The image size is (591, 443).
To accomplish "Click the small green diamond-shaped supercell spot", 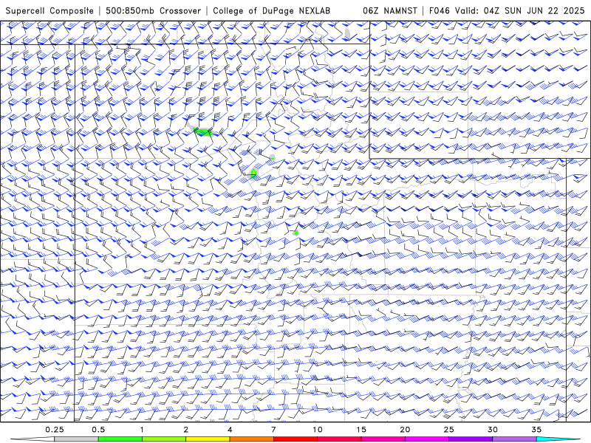I will point(297,233).
